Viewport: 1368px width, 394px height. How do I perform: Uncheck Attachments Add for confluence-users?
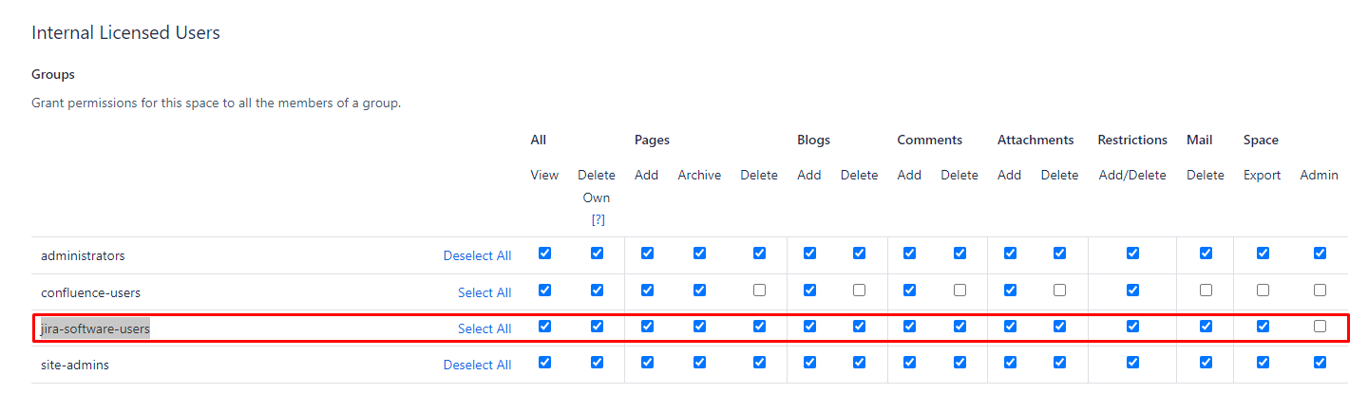tap(1010, 291)
